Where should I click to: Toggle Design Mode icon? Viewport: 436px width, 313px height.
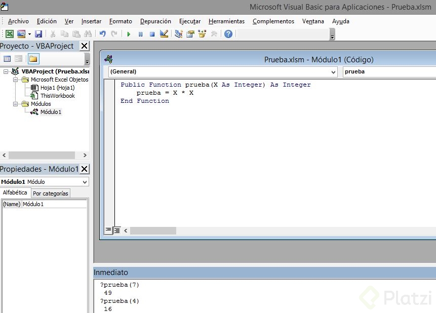(x=164, y=34)
